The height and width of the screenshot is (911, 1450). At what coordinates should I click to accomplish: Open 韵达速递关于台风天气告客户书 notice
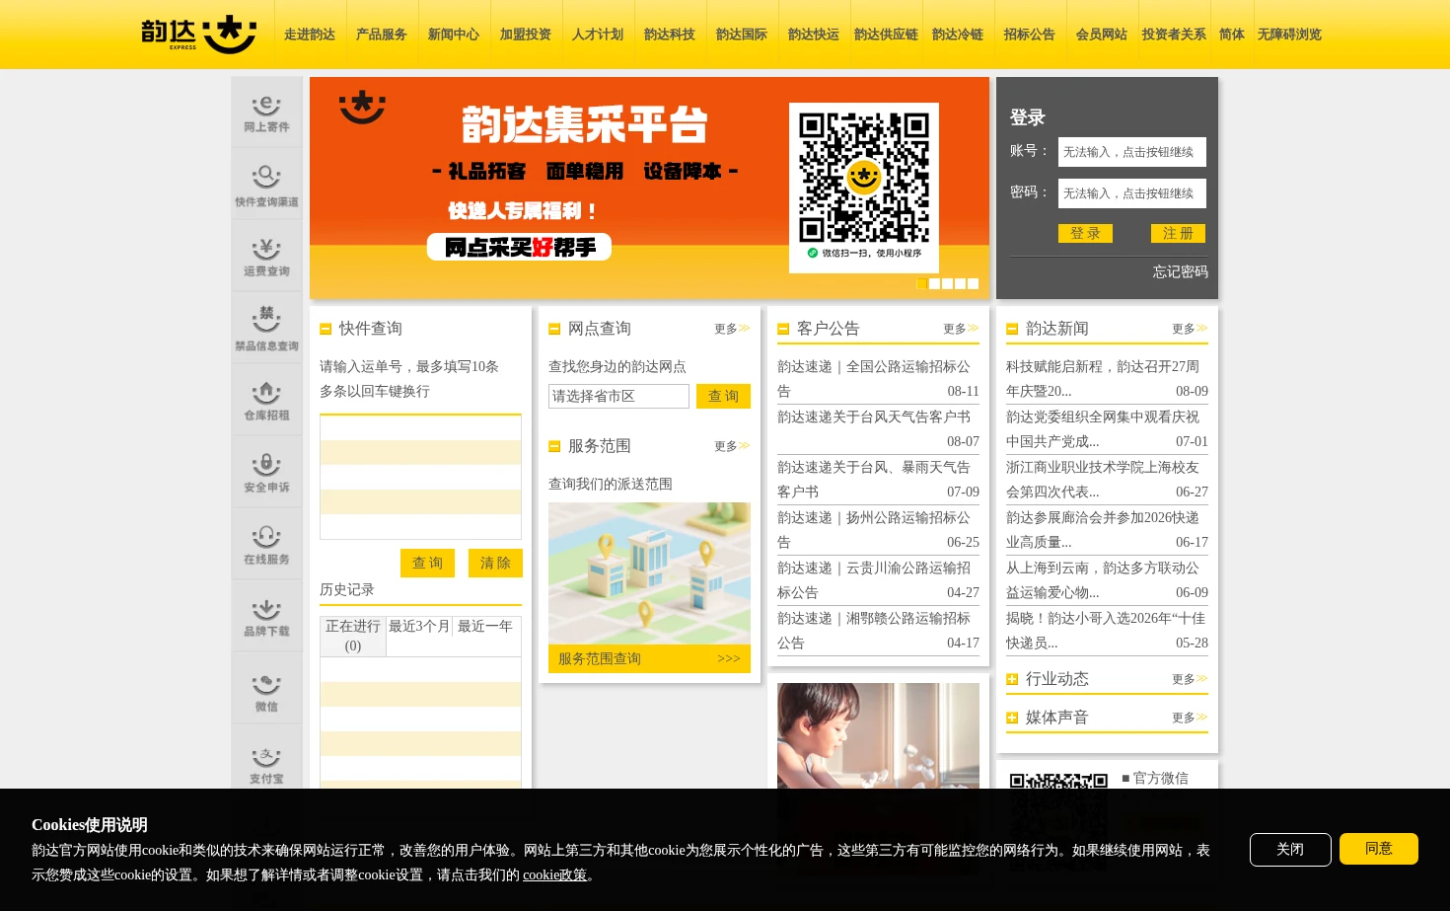click(874, 418)
